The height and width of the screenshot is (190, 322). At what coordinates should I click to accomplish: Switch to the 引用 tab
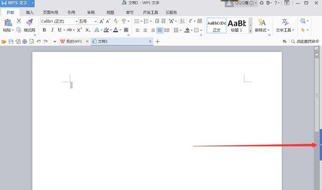tap(71, 13)
